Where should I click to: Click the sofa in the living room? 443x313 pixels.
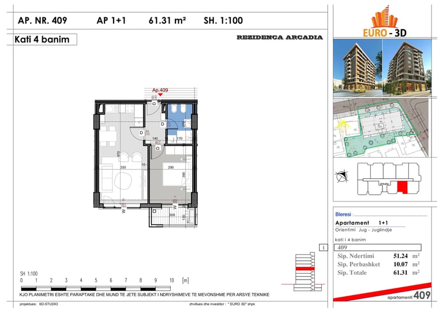[x=107, y=177]
